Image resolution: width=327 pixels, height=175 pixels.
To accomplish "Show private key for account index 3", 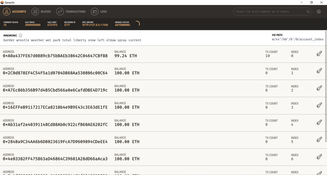I will pyautogui.click(x=319, y=105).
